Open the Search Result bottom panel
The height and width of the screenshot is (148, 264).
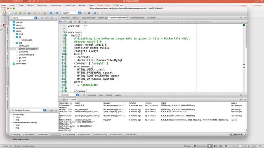point(28,134)
